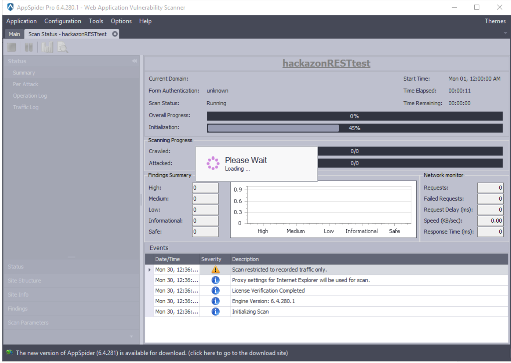
Task: Click the Failed Requests value field
Action: click(x=490, y=199)
